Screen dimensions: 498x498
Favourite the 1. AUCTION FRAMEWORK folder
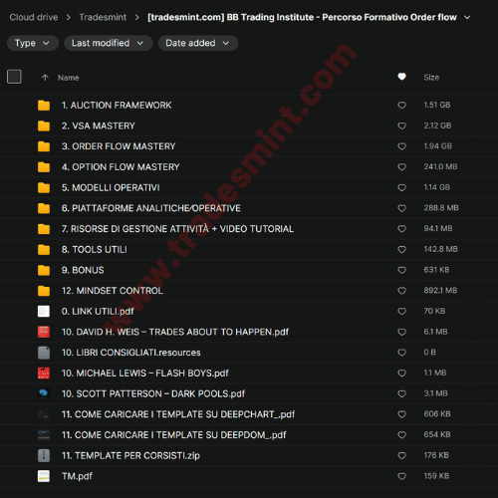401,106
